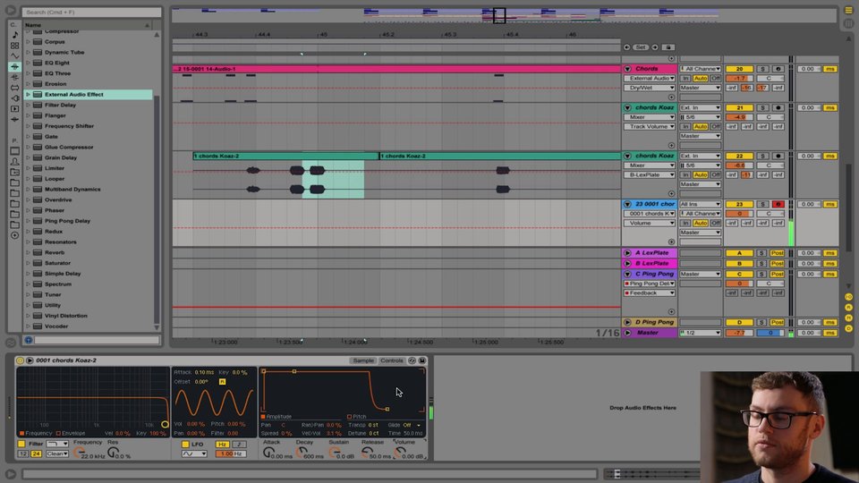
Task: Click the Hot-Swap icon in device header
Action: (x=412, y=360)
